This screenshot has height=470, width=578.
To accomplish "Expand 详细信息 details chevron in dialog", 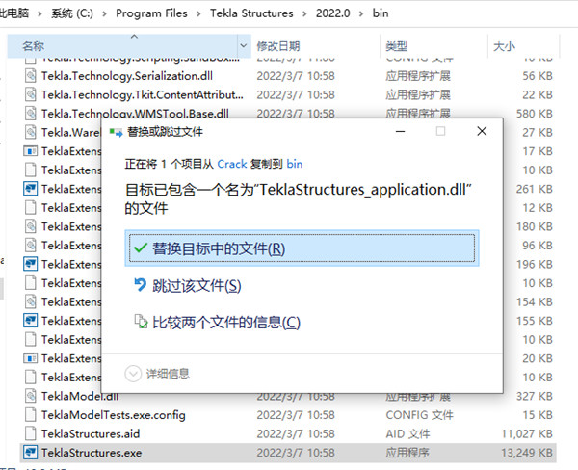I will point(133,373).
